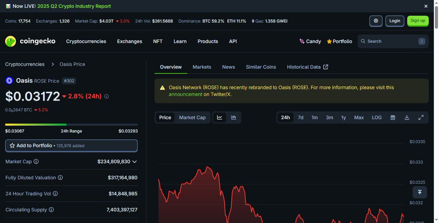The image size is (439, 223).
Task: Open Historical Data external link
Action: tap(308, 67)
